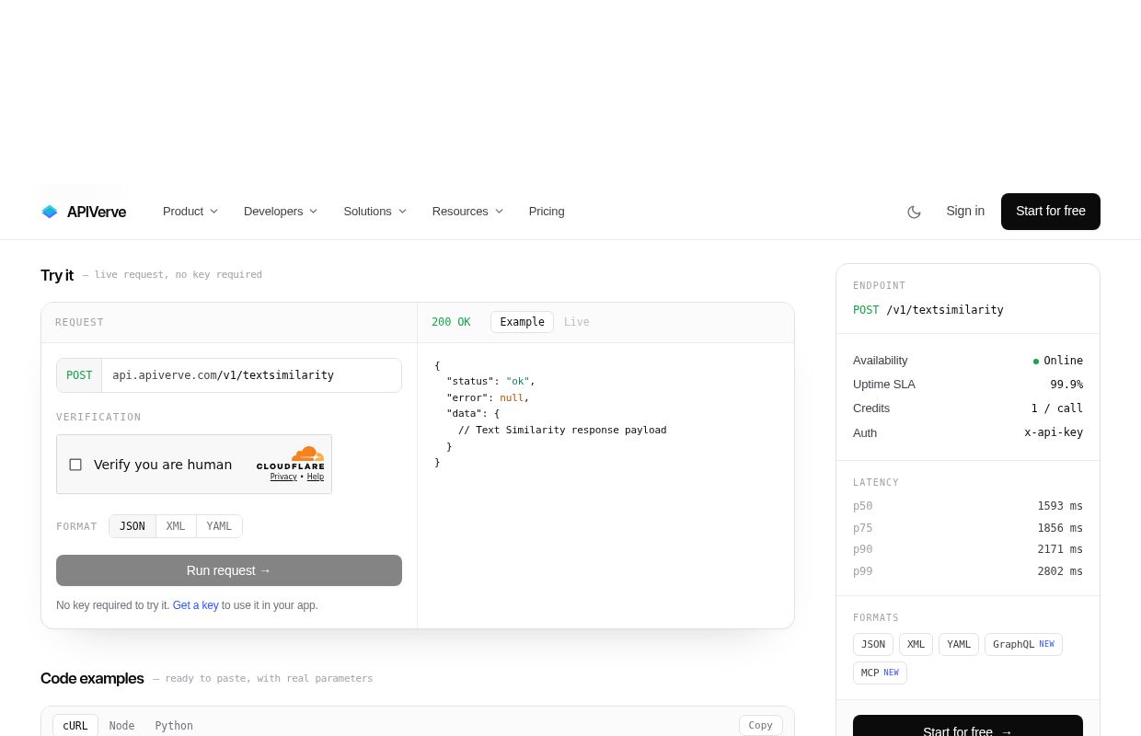Click sidebar XML format tag

(x=916, y=645)
